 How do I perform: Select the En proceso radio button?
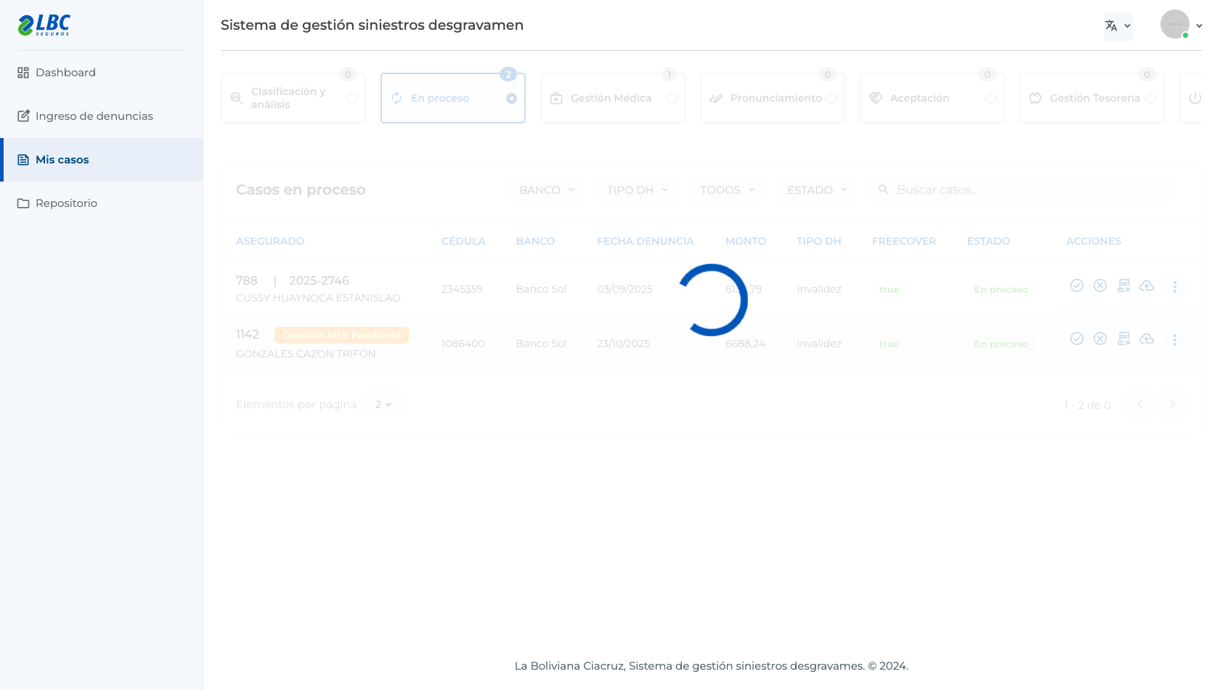click(x=511, y=98)
